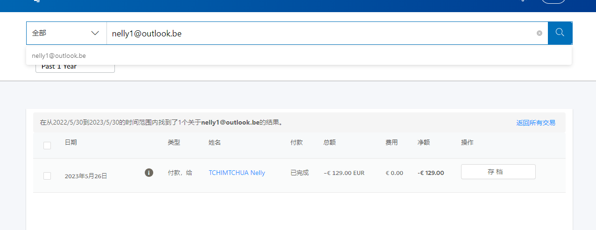Open the 全部 search category dropdown
The image size is (596, 230).
(x=66, y=33)
